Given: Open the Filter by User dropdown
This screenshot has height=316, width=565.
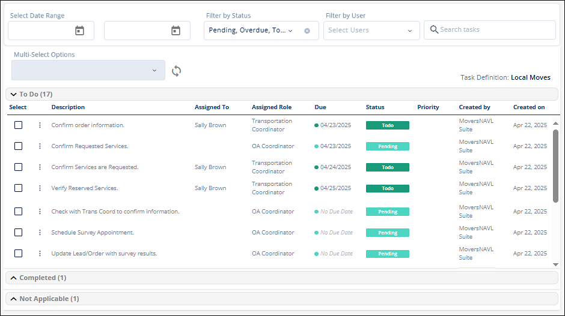Looking at the screenshot, I should [371, 31].
